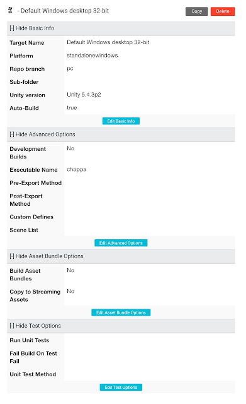Delete the Default Windows desktop target

click(223, 11)
